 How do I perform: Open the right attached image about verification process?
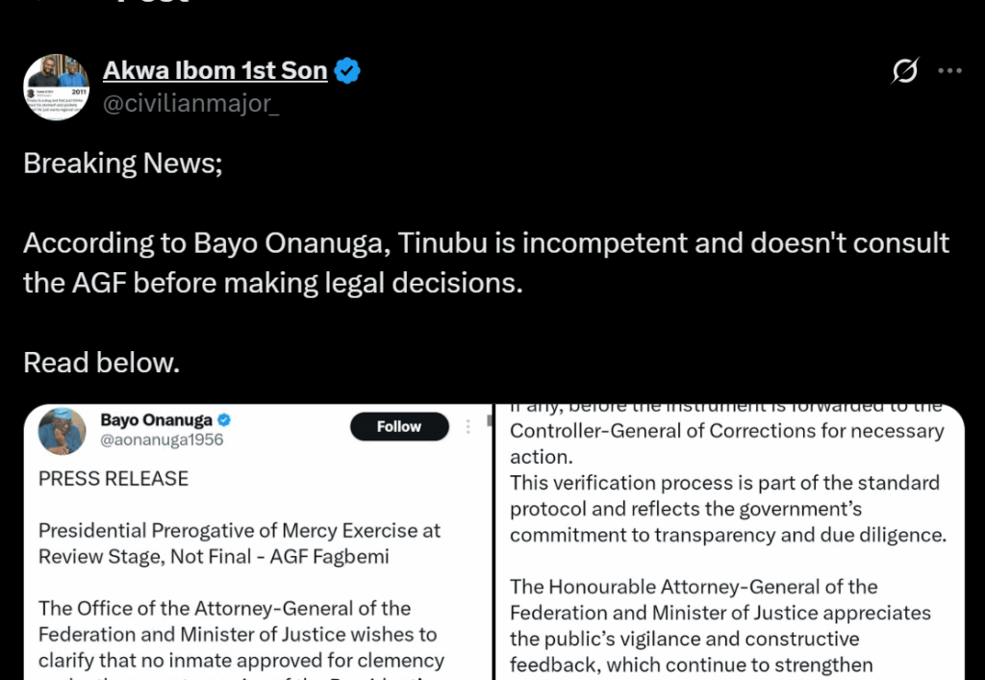728,577
